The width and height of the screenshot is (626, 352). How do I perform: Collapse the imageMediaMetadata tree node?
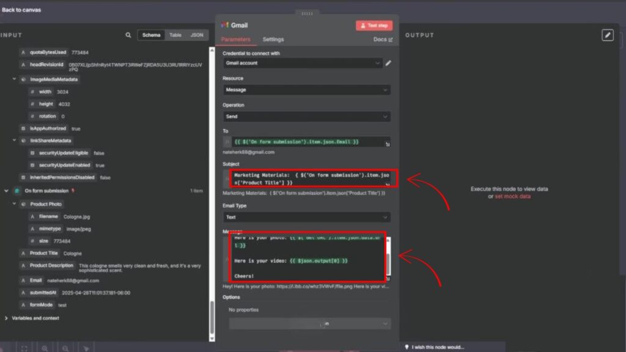click(14, 79)
